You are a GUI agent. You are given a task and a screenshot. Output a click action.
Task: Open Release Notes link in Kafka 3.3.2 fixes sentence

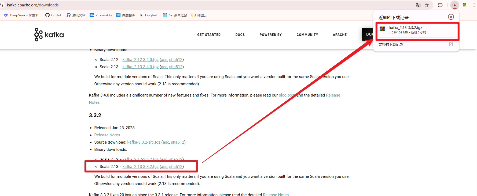click(276, 194)
